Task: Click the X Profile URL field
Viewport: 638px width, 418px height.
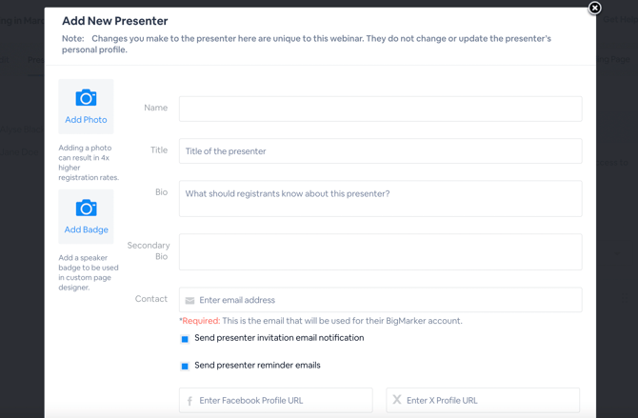Action: [488, 401]
